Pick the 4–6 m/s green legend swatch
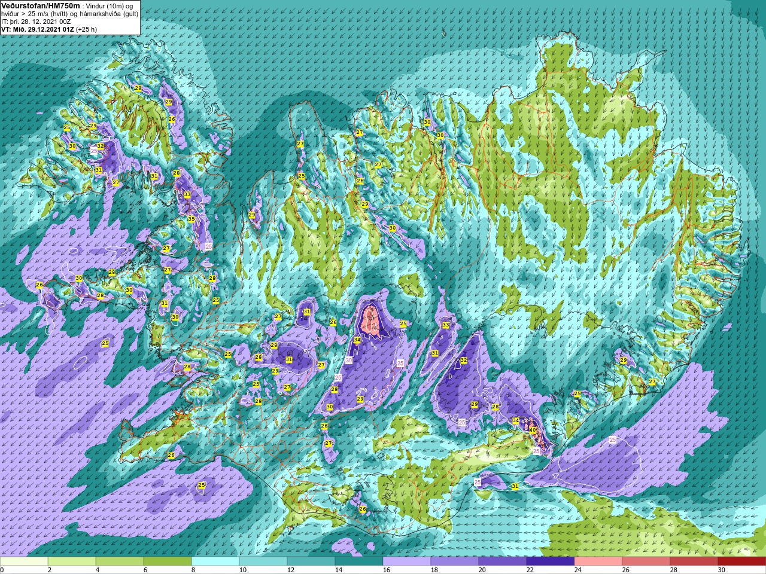This screenshot has height=574, width=766. click(120, 561)
